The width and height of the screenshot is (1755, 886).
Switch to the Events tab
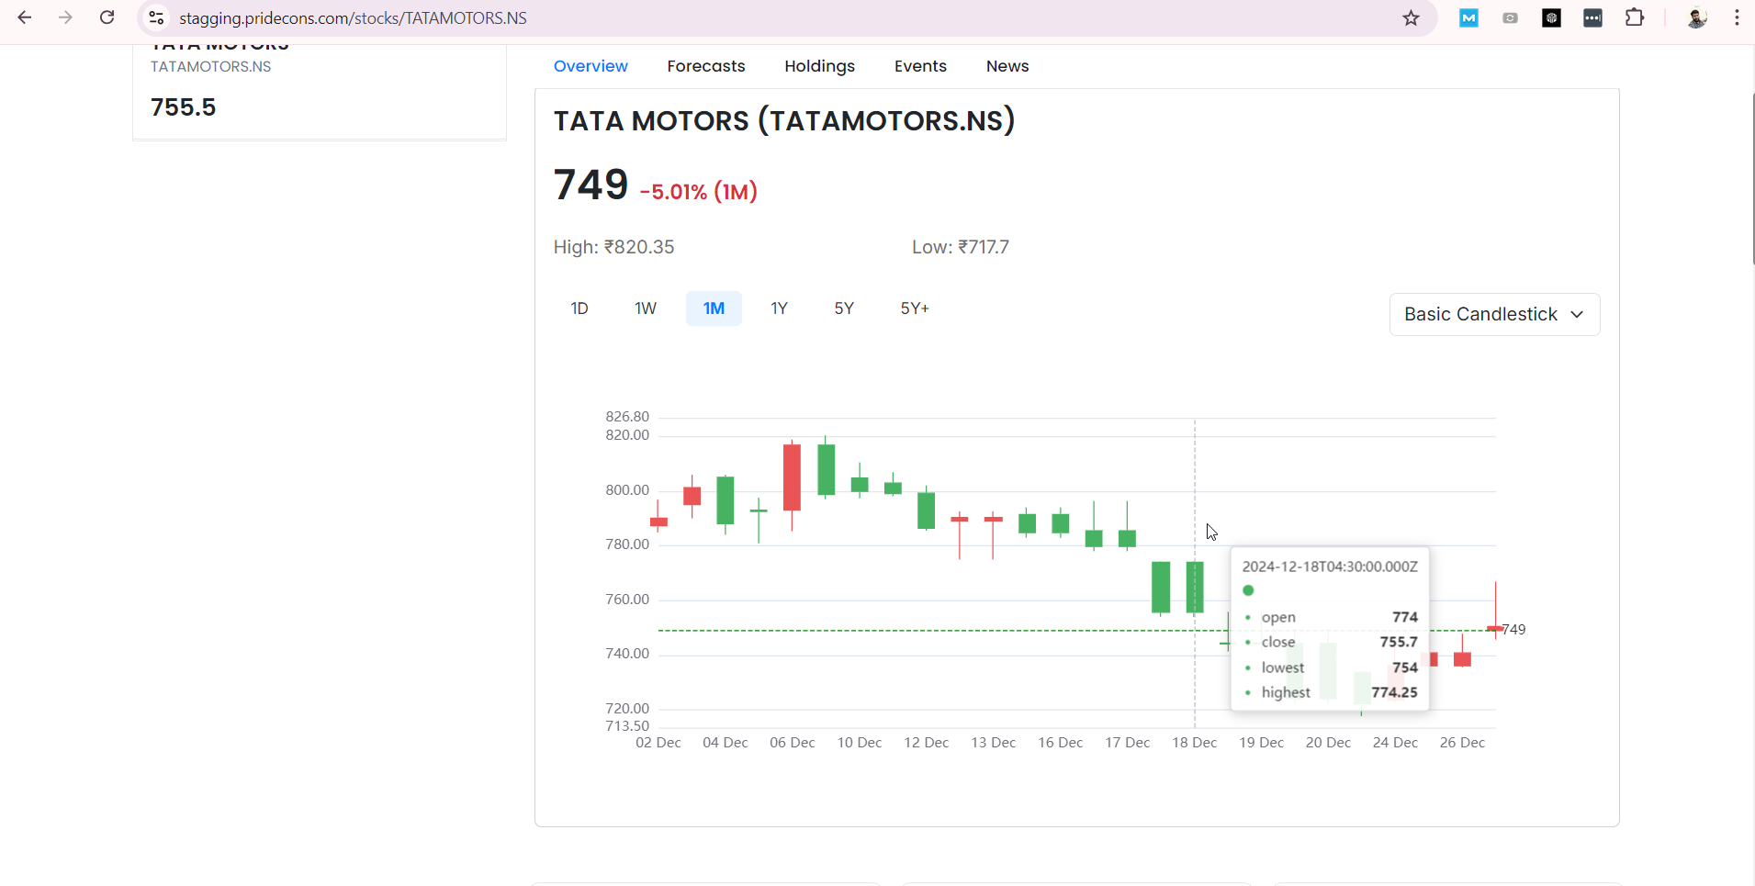(x=920, y=66)
